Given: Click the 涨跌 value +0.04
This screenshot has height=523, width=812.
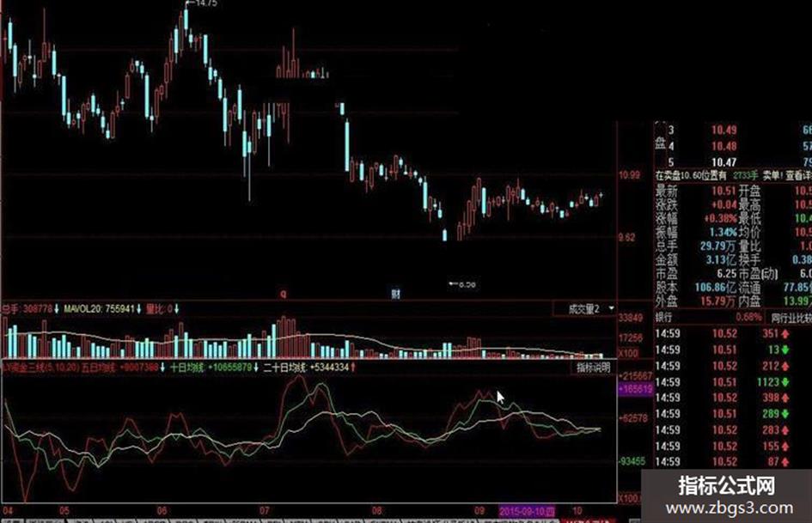Looking at the screenshot, I should [723, 204].
